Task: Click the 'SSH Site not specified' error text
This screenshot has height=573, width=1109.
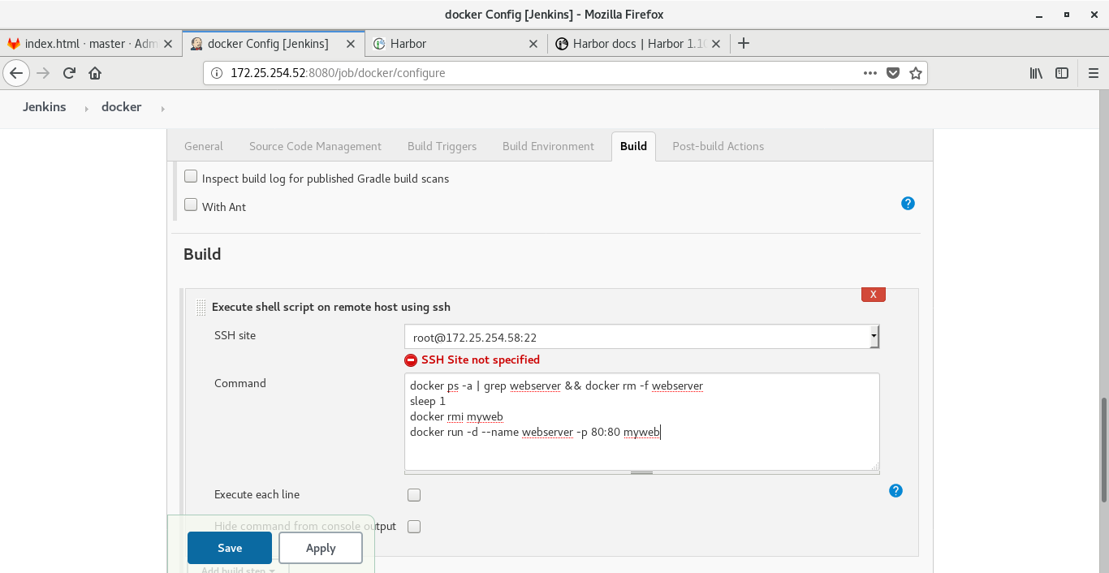Action: [x=481, y=360]
